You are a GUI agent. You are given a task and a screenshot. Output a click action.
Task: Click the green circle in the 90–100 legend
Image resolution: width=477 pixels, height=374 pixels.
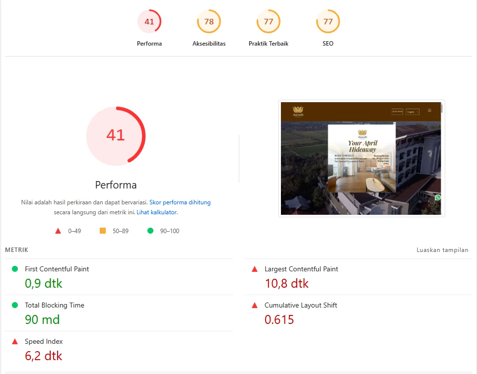pyautogui.click(x=150, y=231)
